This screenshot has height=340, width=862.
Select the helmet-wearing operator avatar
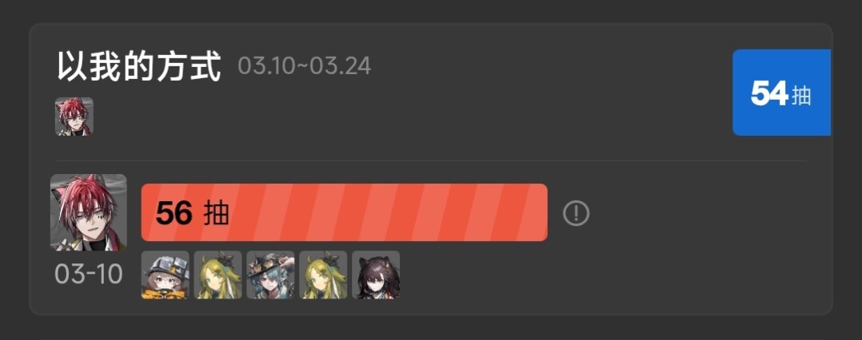[x=165, y=275]
